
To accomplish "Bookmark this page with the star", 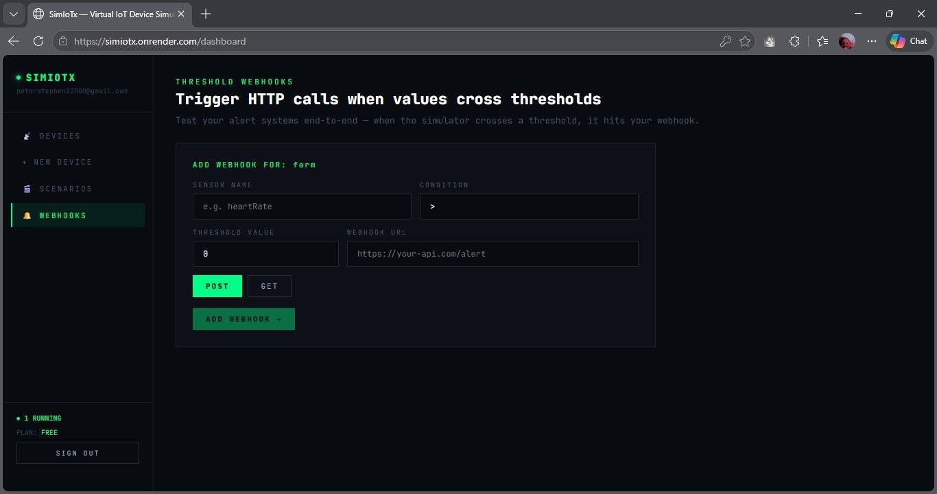I will pyautogui.click(x=745, y=41).
